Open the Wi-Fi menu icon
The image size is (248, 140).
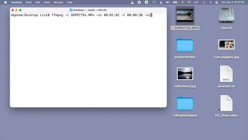tap(189, 2)
